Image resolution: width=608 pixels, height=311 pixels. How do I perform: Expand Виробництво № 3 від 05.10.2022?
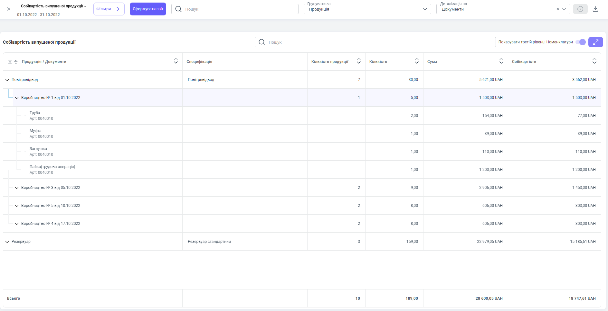(x=17, y=188)
